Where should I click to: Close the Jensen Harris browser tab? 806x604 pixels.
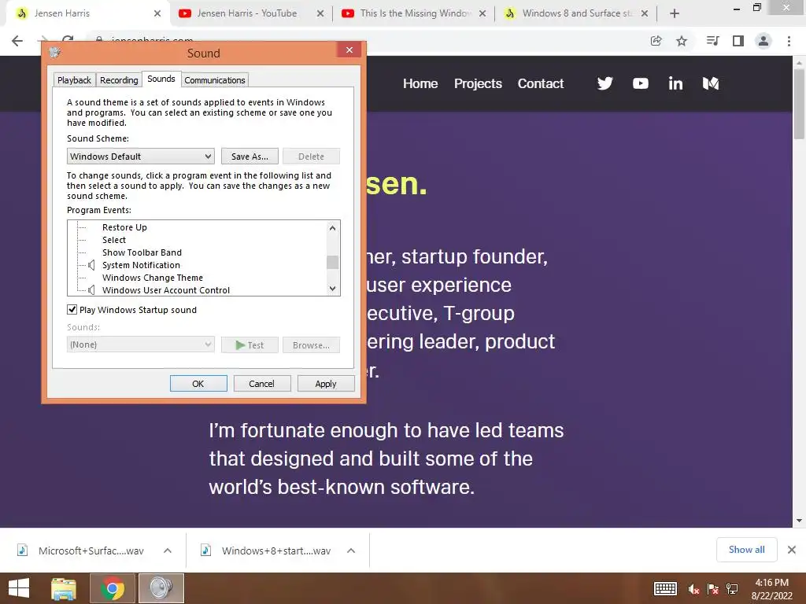157,13
